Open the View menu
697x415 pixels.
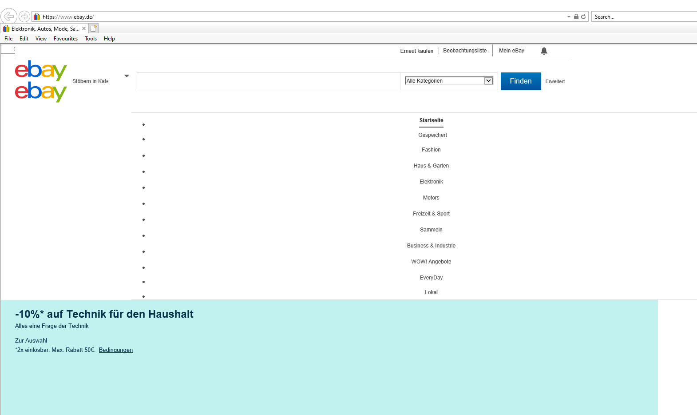point(41,39)
